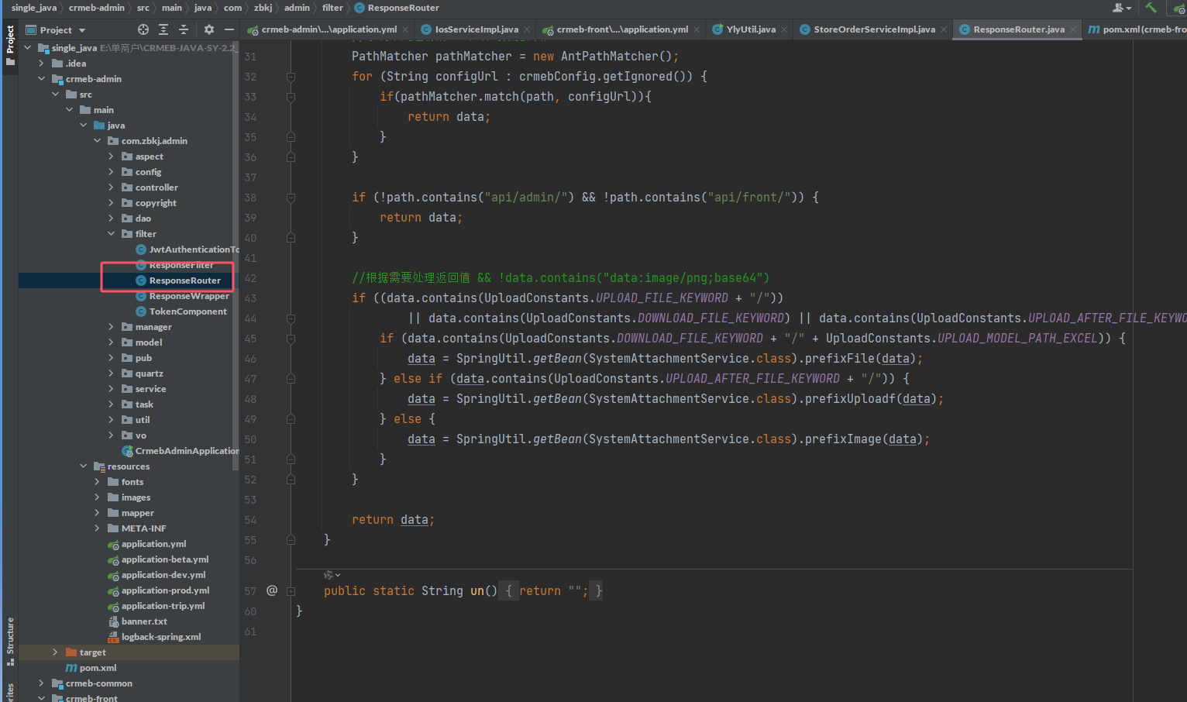Click the folded 'return "";' code region
This screenshot has width=1187, height=702.
(550, 591)
